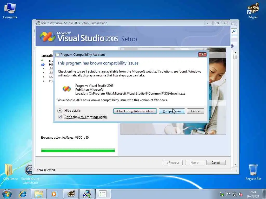Click scroll down arrow in background Explorer window
The width and height of the screenshot is (266, 199).
(235, 165)
